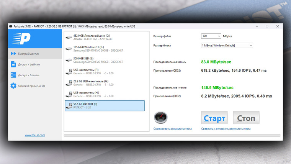This screenshot has width=291, height=164.
Task: Select 300.0 GB SSD (E:) drive
Action: click(x=105, y=60)
